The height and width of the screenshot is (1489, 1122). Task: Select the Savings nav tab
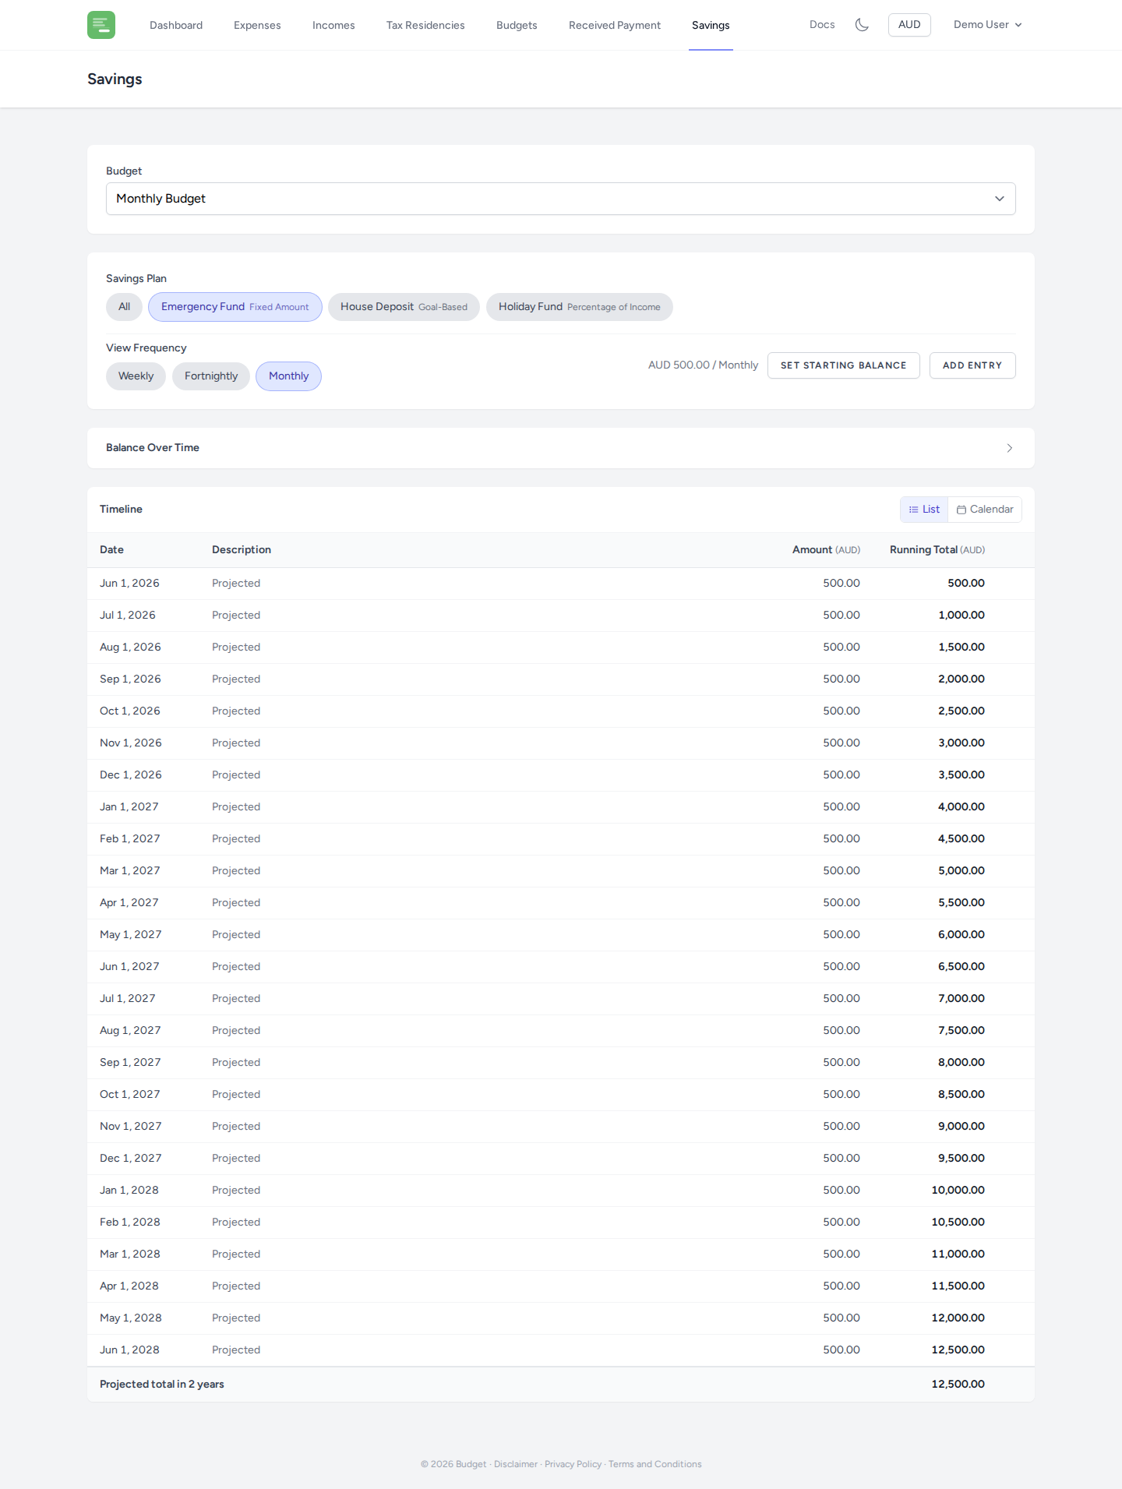711,25
